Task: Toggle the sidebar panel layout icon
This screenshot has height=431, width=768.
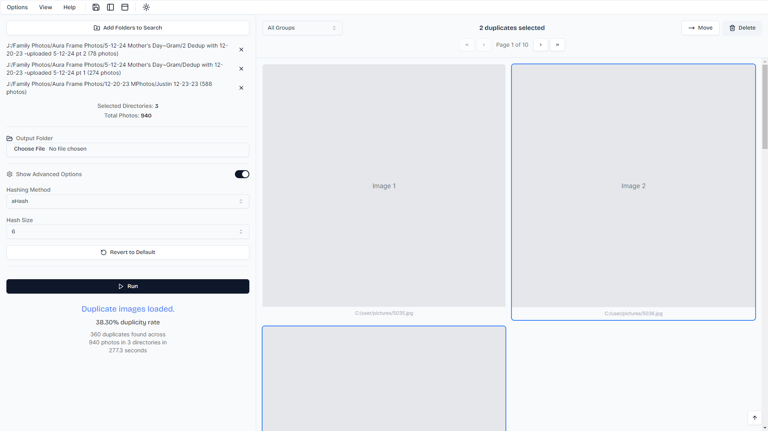Action: 110,7
